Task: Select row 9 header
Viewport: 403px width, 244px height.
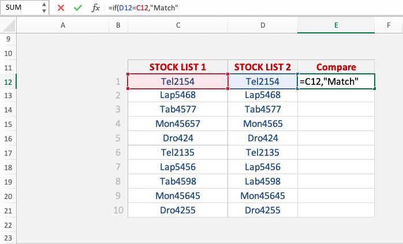Action: click(8, 39)
